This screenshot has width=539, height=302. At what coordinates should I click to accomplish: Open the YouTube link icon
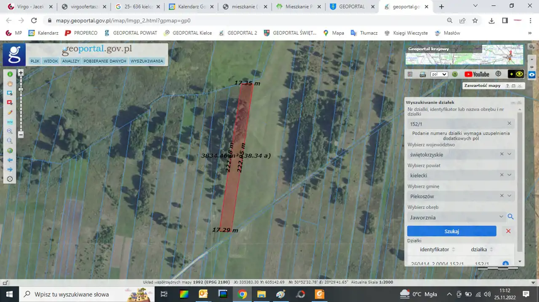[x=477, y=74]
